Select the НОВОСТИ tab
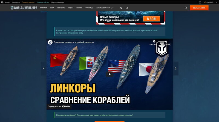Screen dimensions: 219x122 pos(44,8)
